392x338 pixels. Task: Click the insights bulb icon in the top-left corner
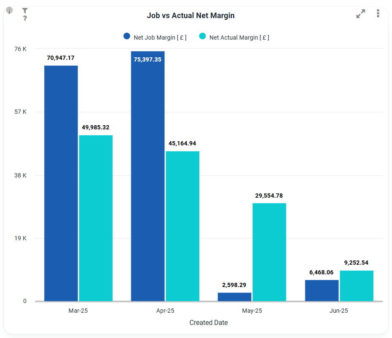[x=9, y=11]
